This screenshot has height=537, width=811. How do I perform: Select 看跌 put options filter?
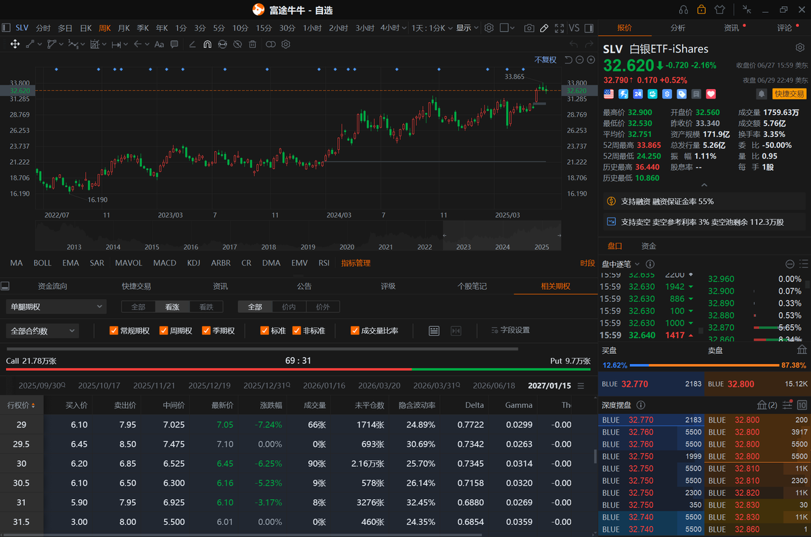tap(206, 307)
